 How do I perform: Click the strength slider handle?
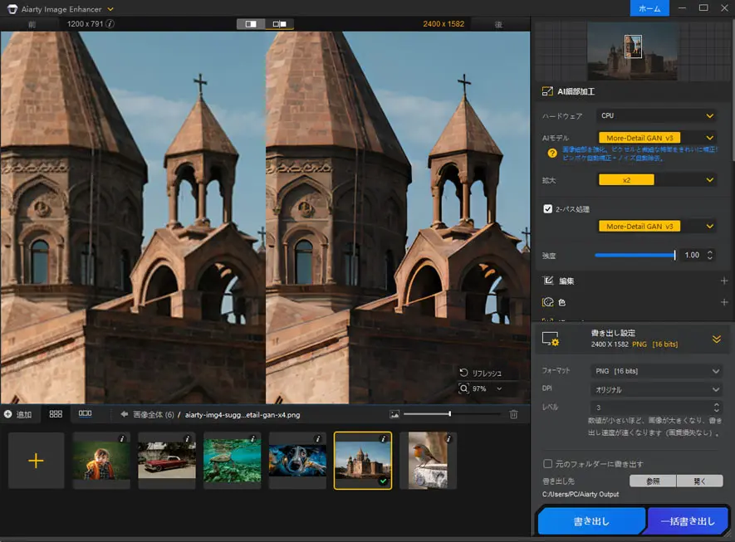tap(674, 255)
